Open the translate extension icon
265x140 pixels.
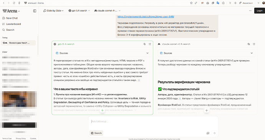coord(218,3)
